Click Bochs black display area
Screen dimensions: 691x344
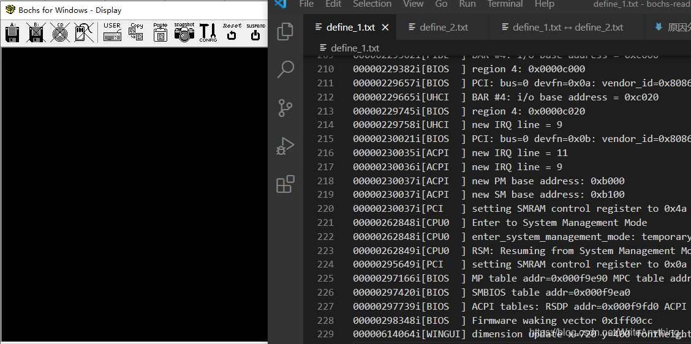coord(134,194)
